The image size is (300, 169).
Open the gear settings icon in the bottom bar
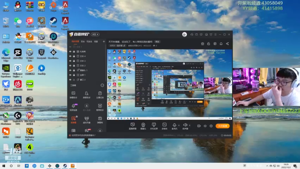211,126
